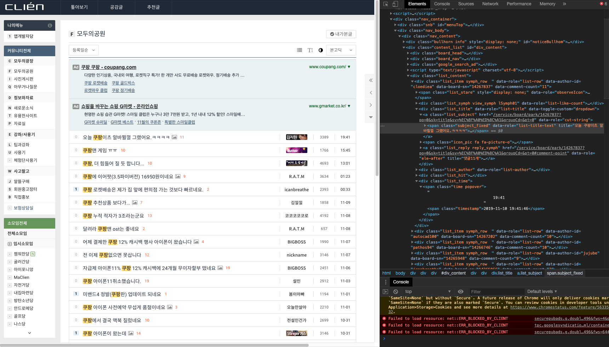
Task: Click the Stinger765 author avatar image
Action: [x=297, y=333]
